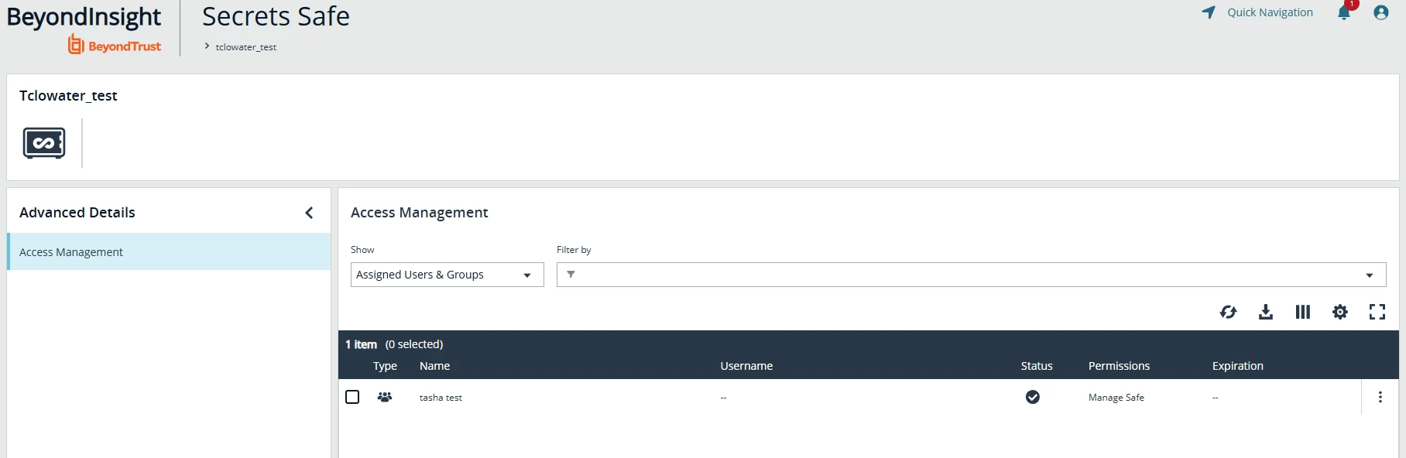Click the BeyondTrust logo
This screenshot has width=1406, height=458.
coord(115,45)
